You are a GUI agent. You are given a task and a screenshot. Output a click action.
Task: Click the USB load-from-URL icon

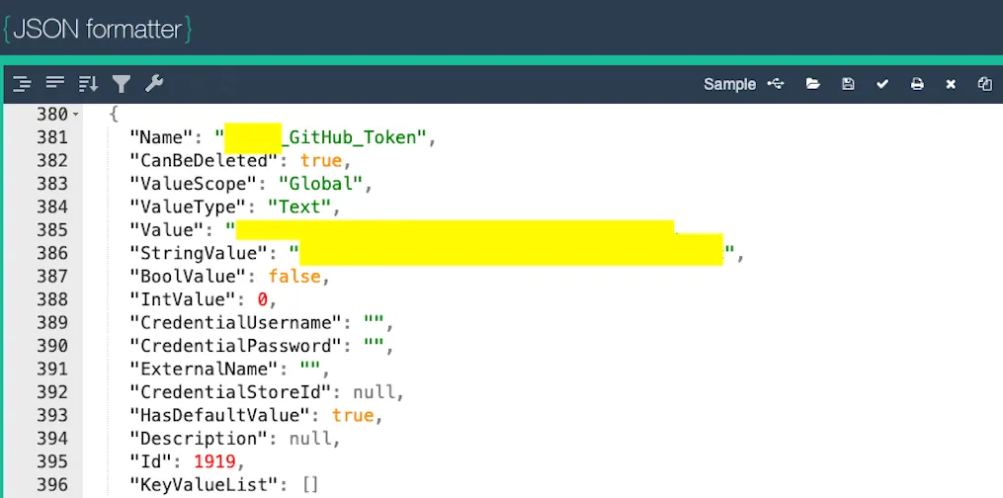777,84
